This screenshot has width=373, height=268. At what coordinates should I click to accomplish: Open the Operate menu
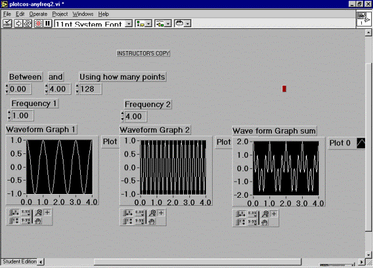(x=38, y=14)
